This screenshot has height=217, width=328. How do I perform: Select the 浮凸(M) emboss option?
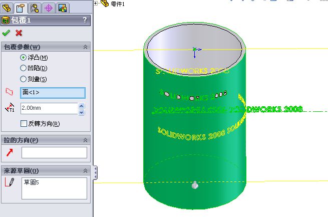23,57
